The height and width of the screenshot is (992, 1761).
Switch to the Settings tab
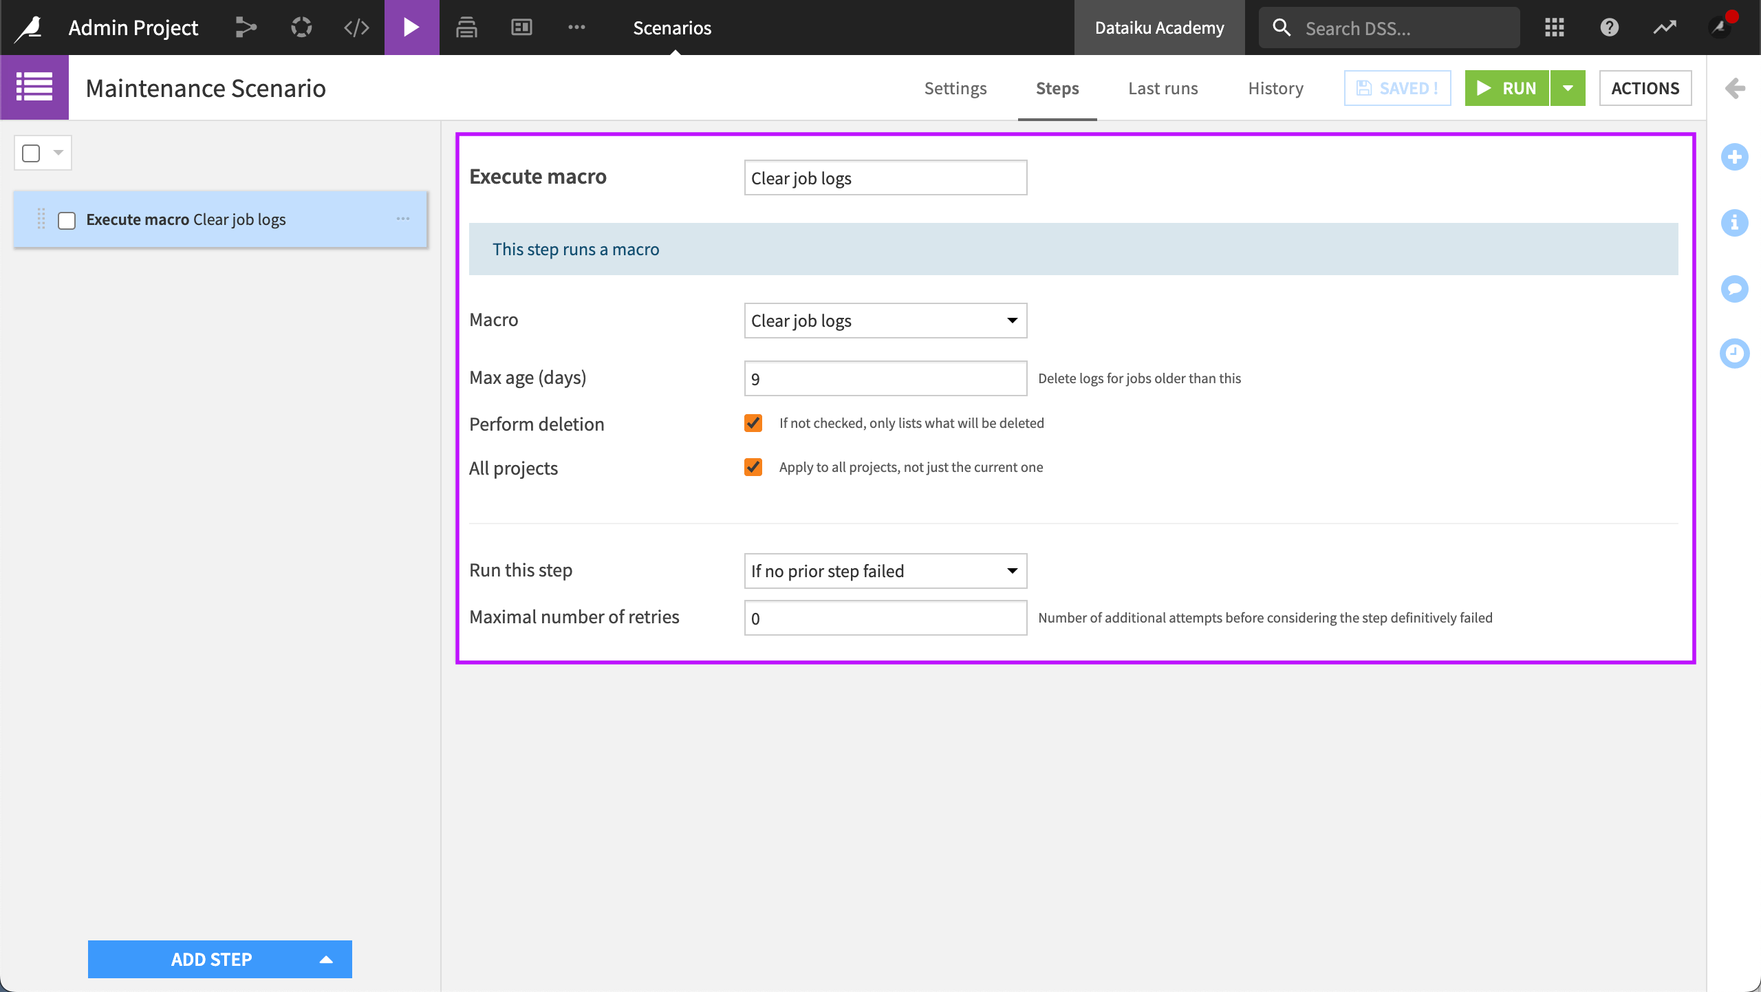click(x=955, y=88)
